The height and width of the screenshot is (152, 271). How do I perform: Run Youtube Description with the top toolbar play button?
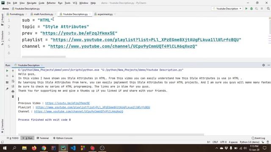coord(246,8)
